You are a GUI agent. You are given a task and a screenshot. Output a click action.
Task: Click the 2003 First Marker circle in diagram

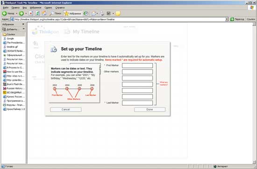55,88
